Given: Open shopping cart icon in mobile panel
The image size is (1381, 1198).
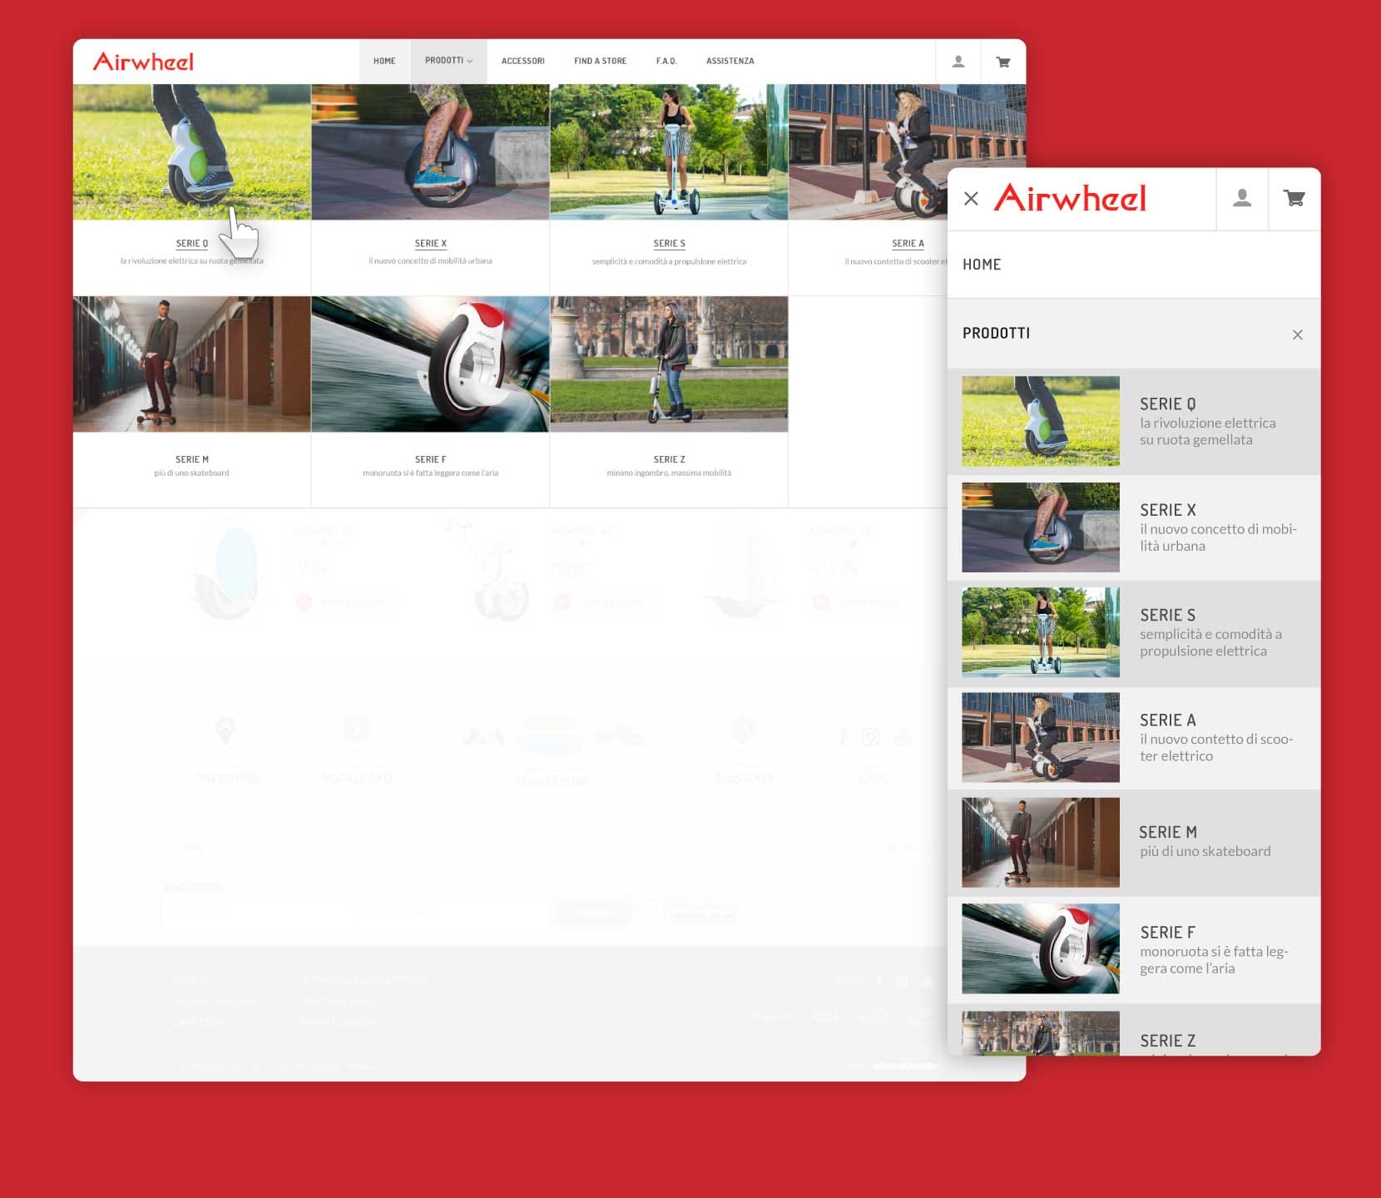Looking at the screenshot, I should coord(1294,198).
